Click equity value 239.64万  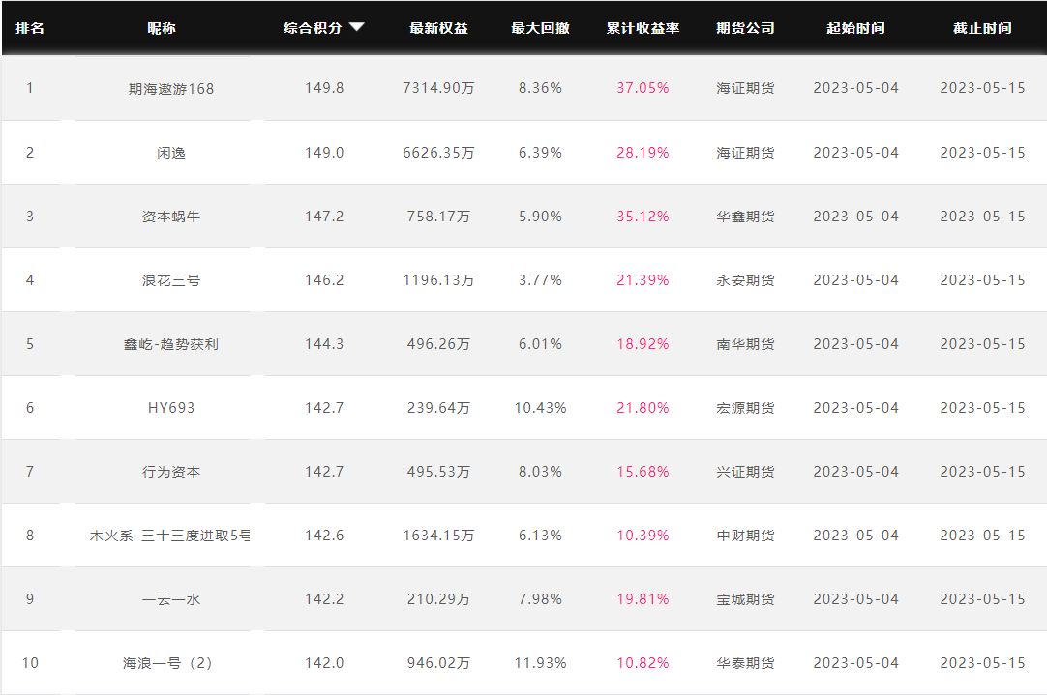tap(438, 408)
